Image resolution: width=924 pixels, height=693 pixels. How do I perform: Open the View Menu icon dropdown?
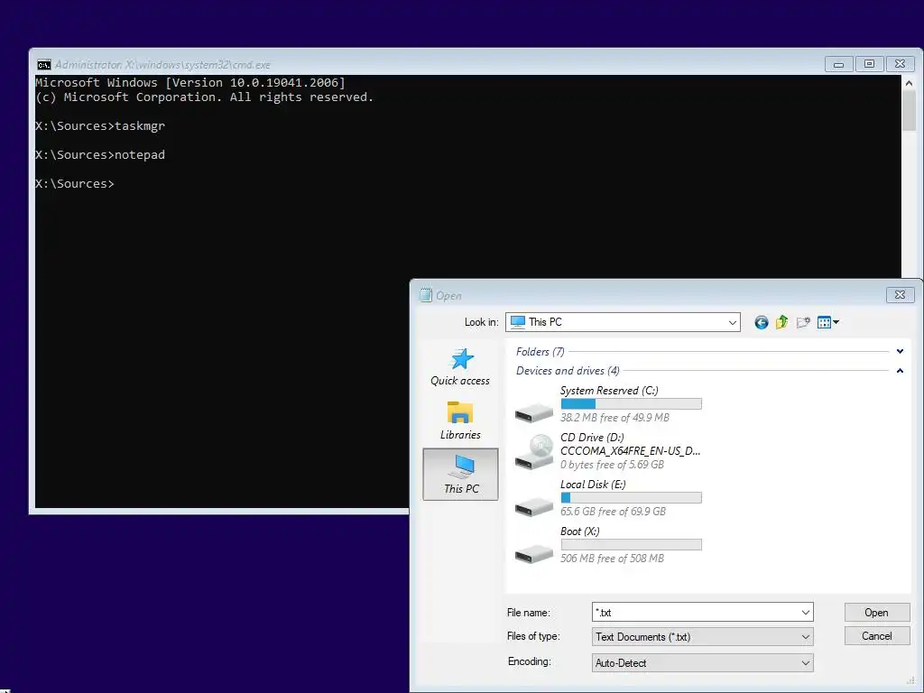click(828, 322)
